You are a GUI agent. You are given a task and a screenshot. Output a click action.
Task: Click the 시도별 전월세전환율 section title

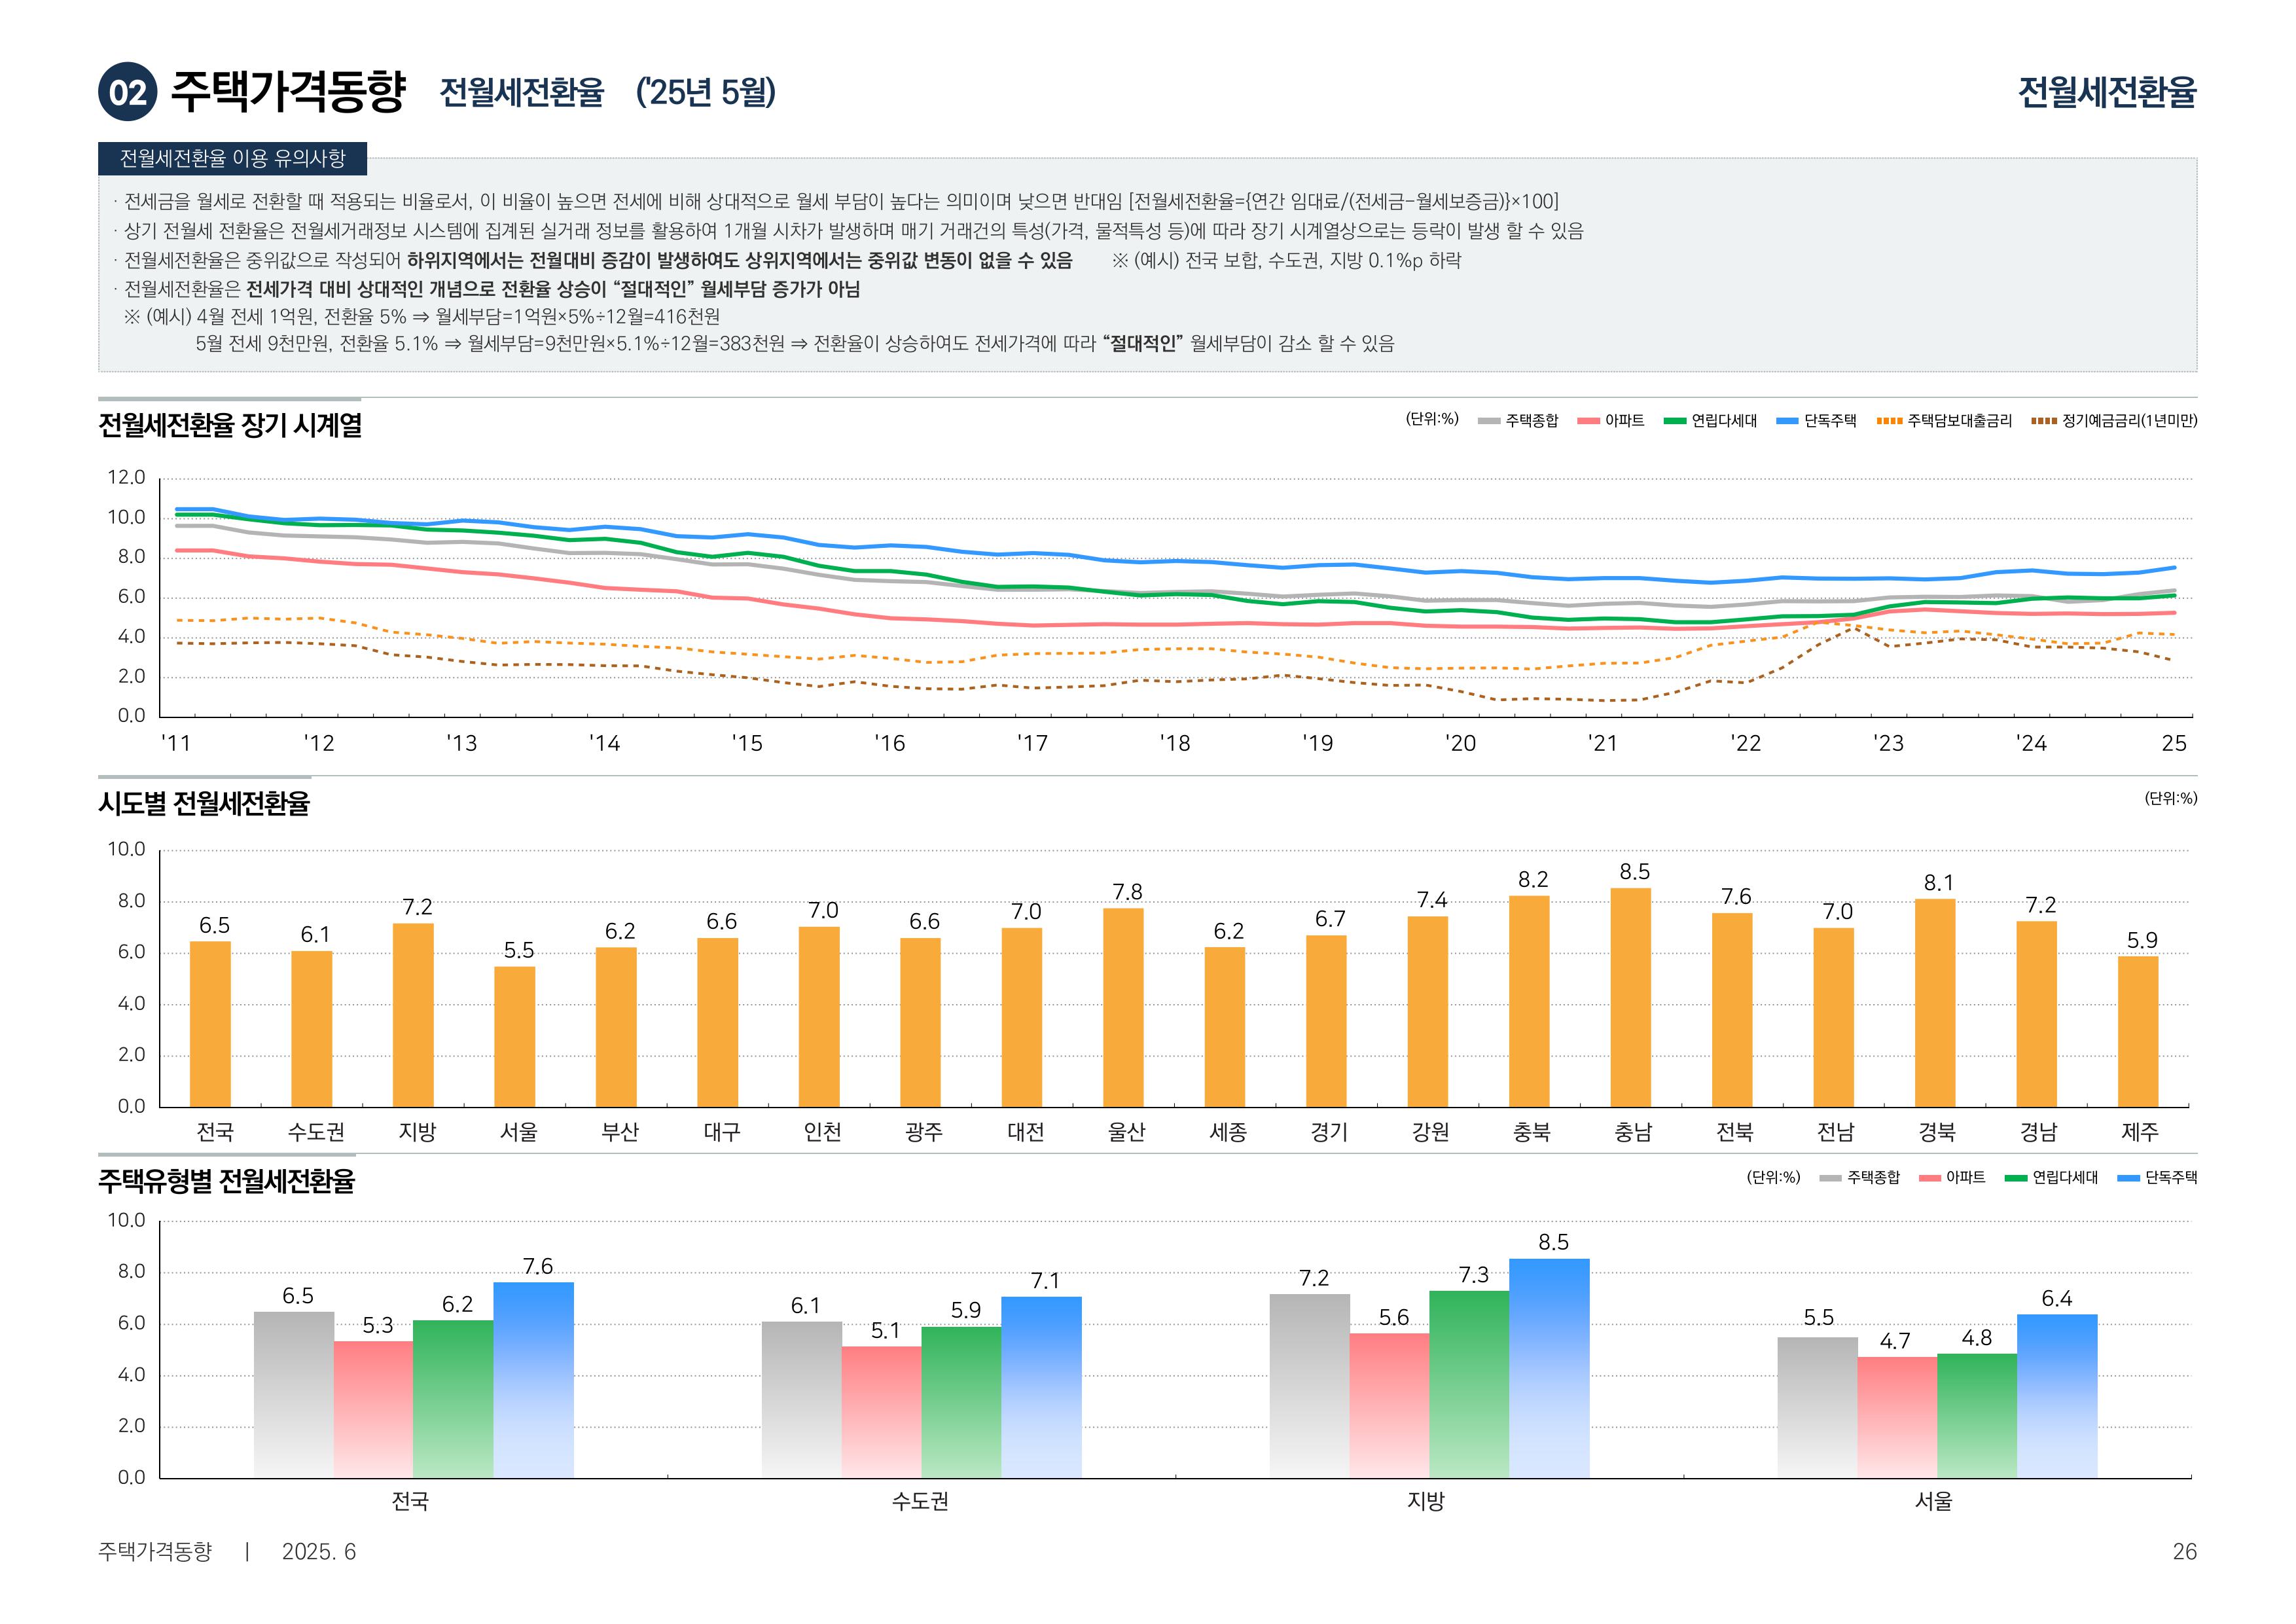click(x=204, y=803)
